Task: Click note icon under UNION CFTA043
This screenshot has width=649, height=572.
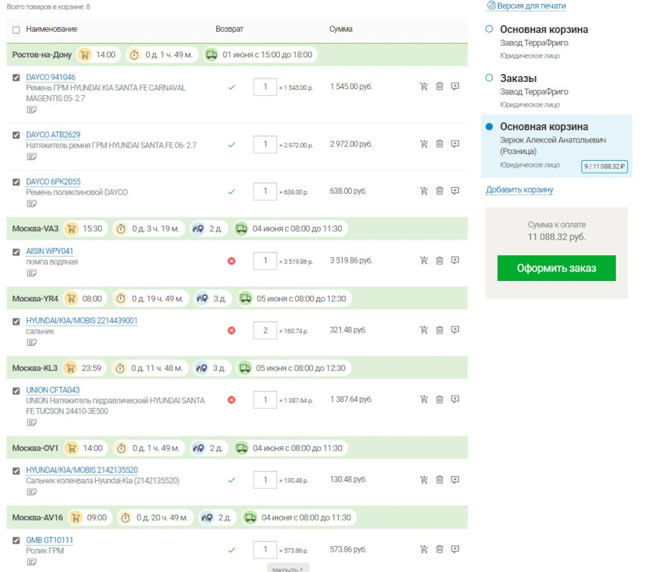Action: (x=32, y=422)
